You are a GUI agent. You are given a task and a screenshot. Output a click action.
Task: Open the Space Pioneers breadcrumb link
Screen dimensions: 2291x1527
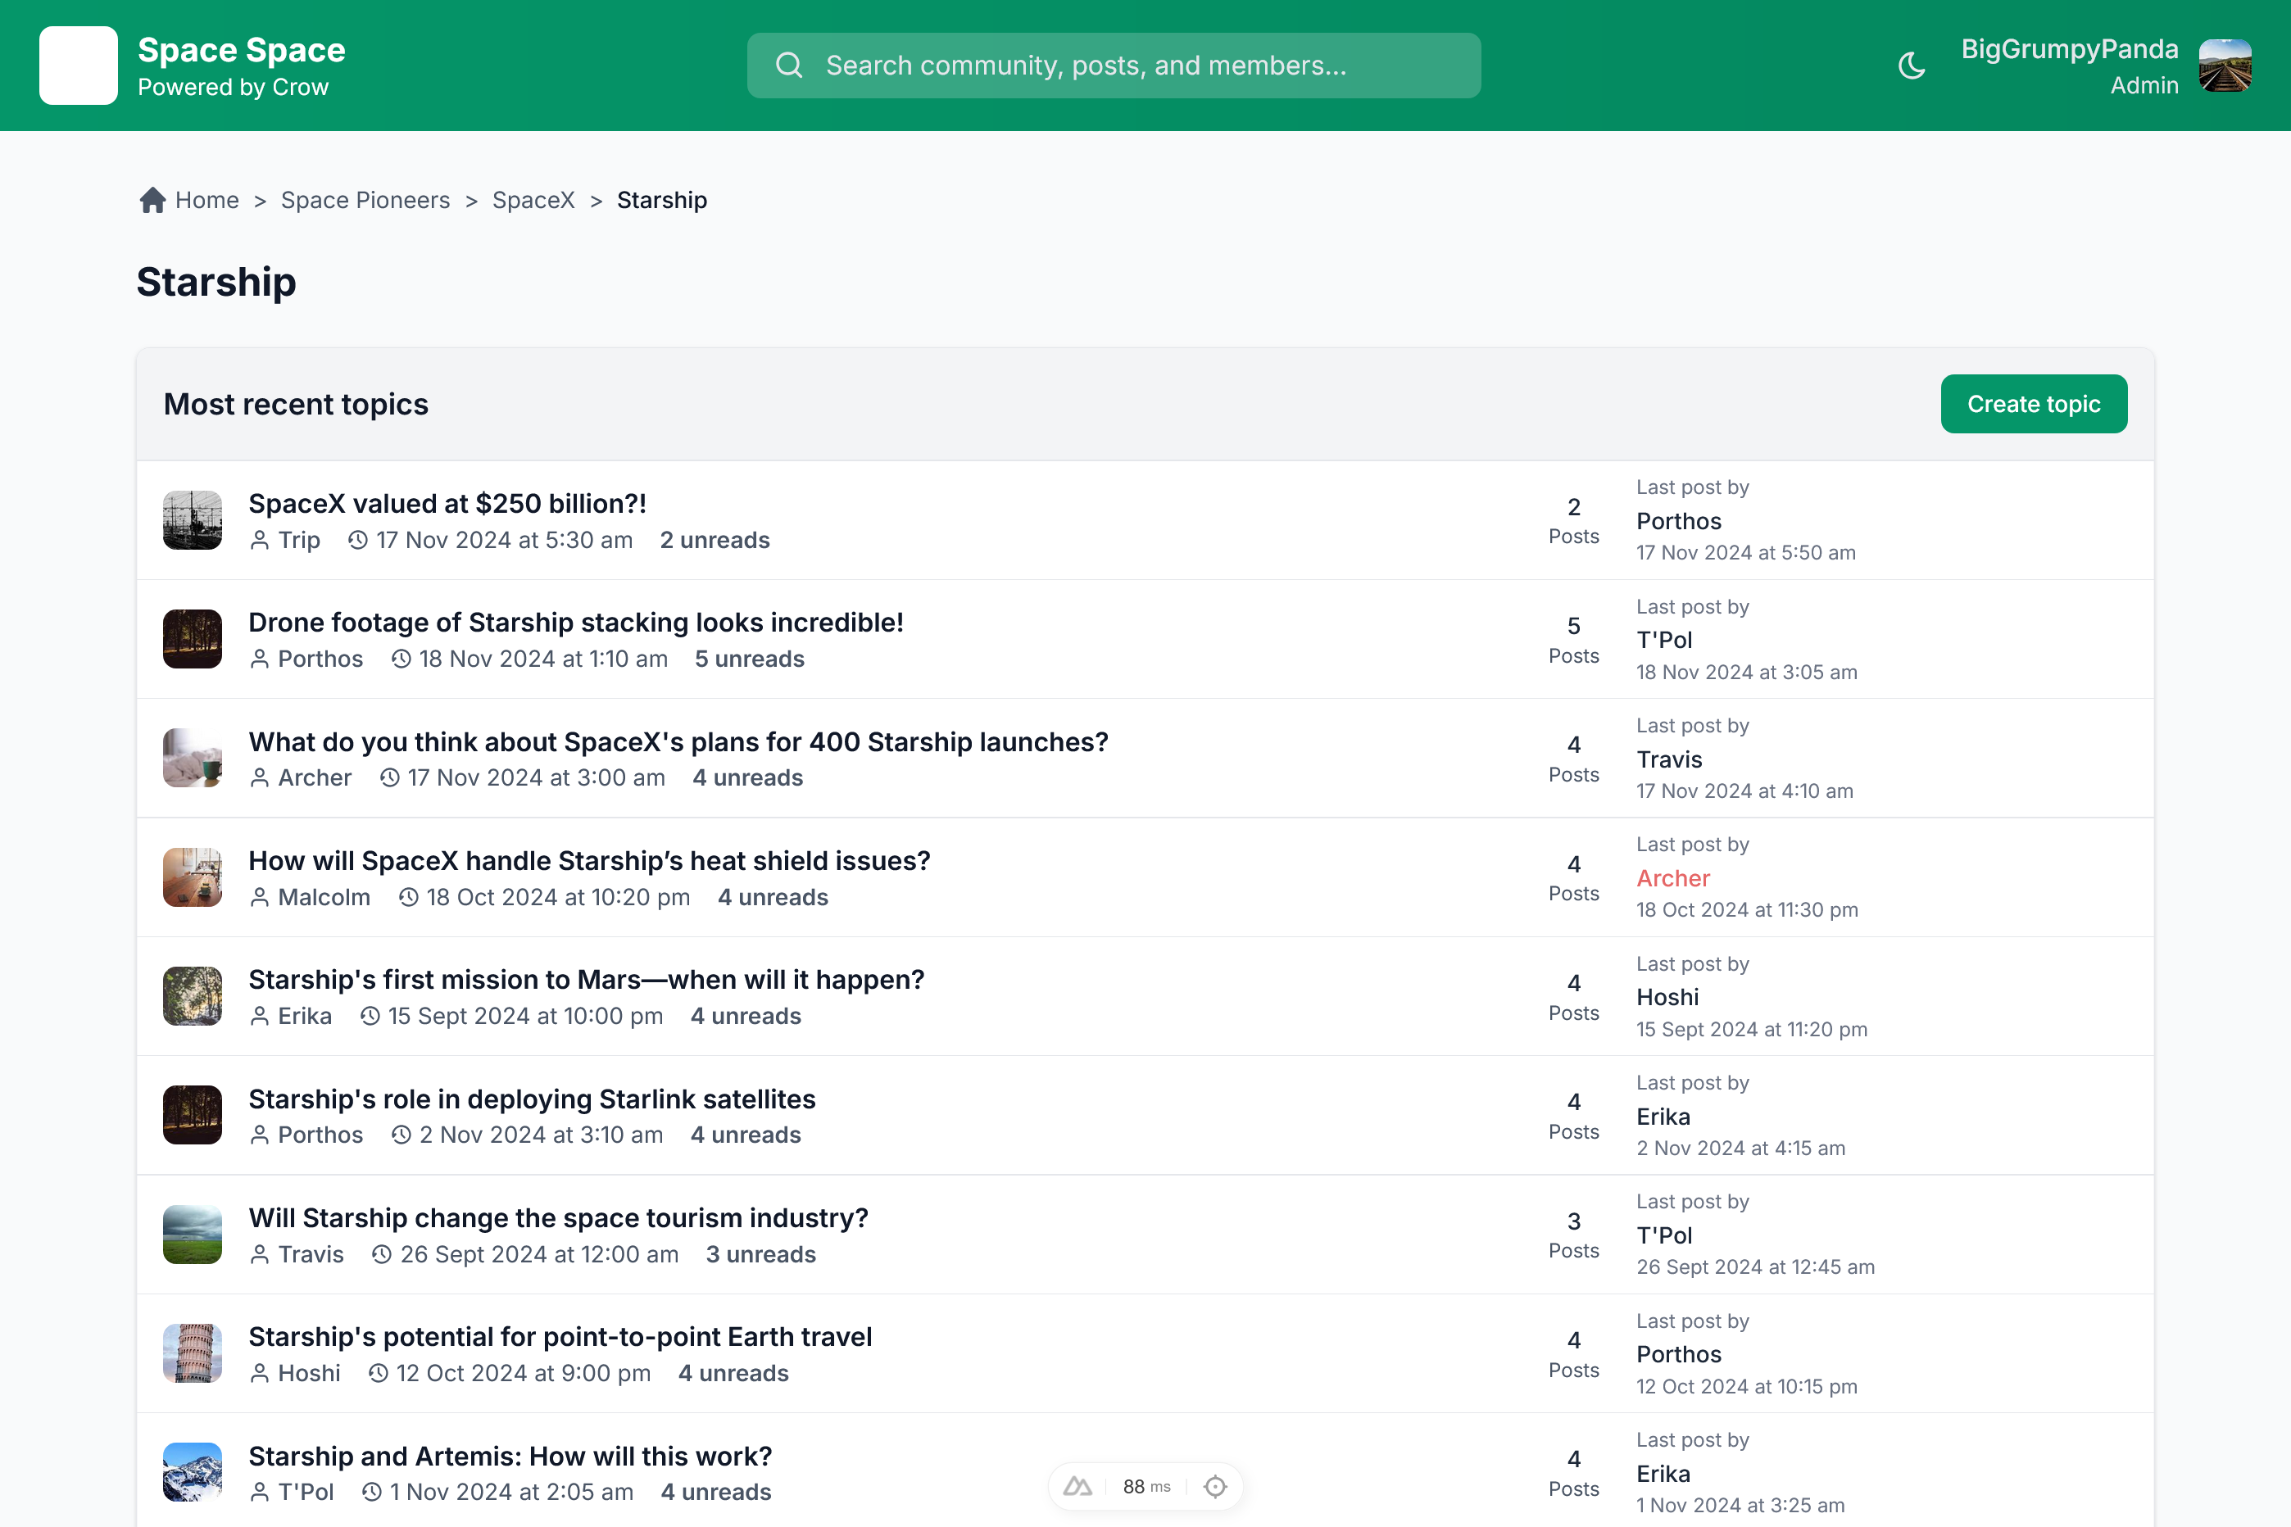click(x=365, y=200)
